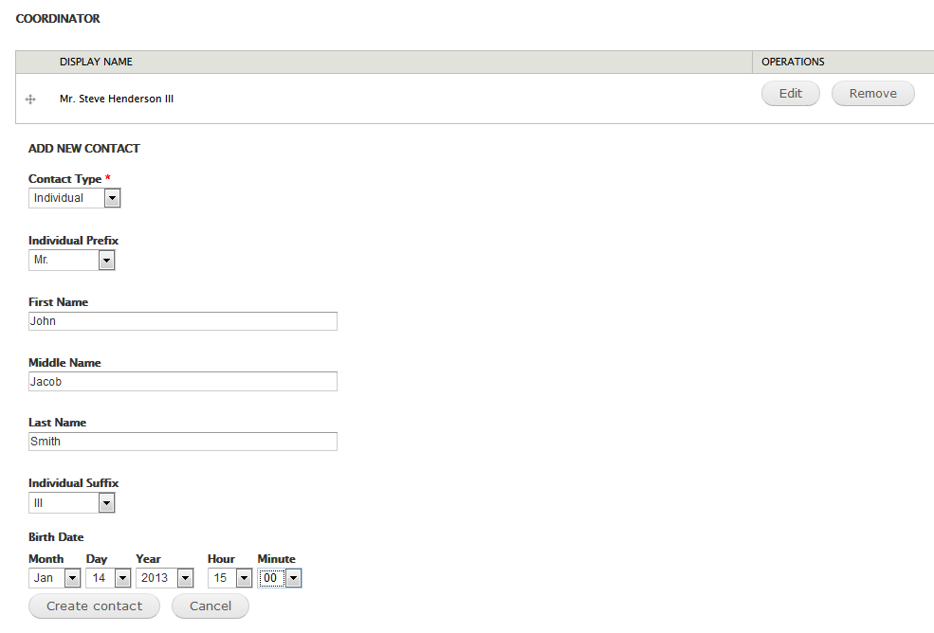Click inside the First Name field
934x633 pixels.
[x=182, y=320]
